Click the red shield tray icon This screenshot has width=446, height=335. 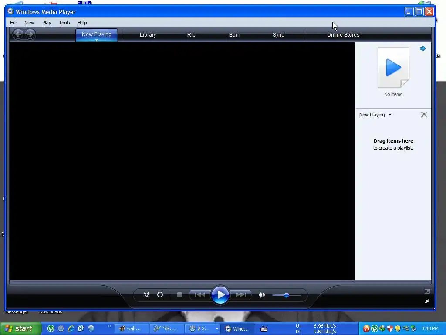[x=390, y=329]
